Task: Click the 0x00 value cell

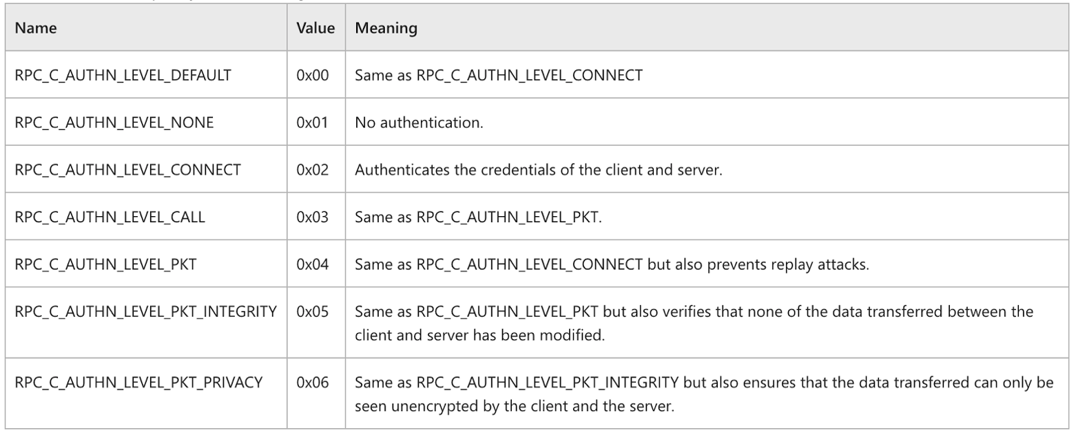Action: (x=315, y=75)
